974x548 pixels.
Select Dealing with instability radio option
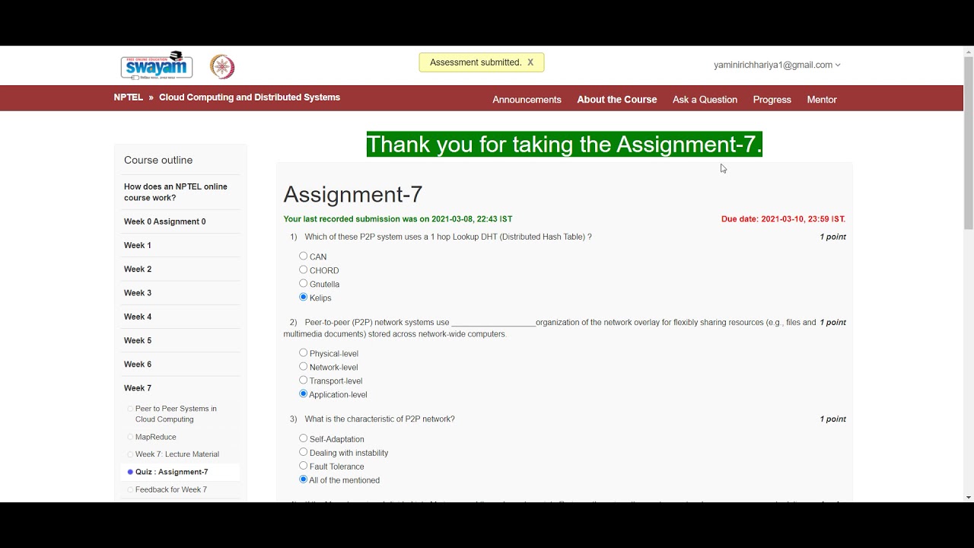point(303,452)
